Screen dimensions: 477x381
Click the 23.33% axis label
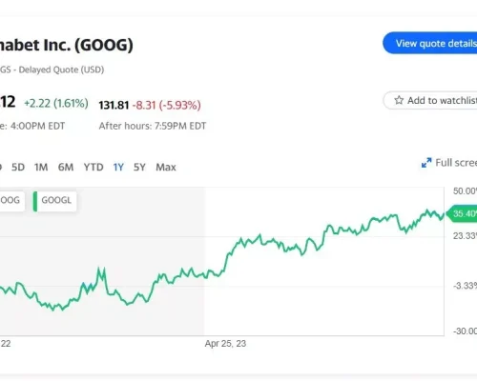[465, 236]
